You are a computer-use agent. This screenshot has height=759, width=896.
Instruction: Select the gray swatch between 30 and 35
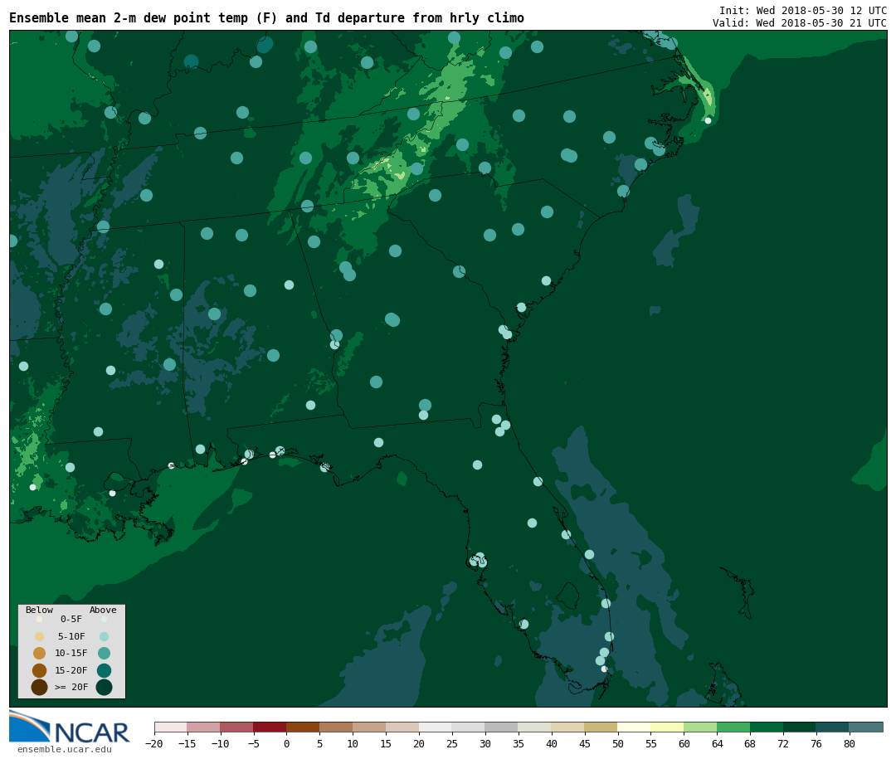pyautogui.click(x=502, y=727)
